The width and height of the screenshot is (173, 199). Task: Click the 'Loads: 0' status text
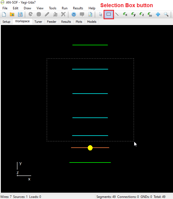[x=35, y=197]
